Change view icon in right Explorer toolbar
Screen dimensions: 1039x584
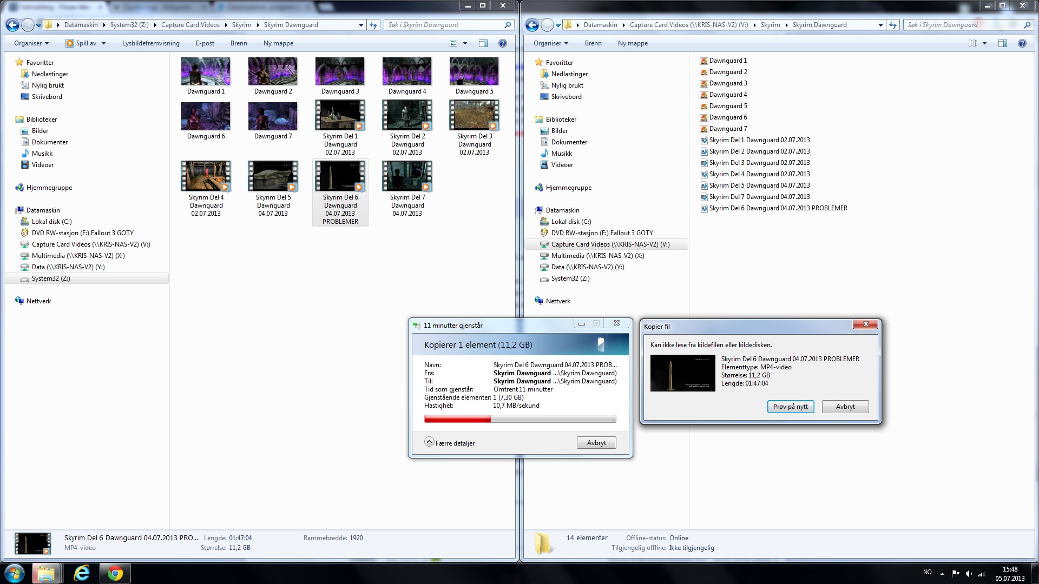tap(972, 43)
